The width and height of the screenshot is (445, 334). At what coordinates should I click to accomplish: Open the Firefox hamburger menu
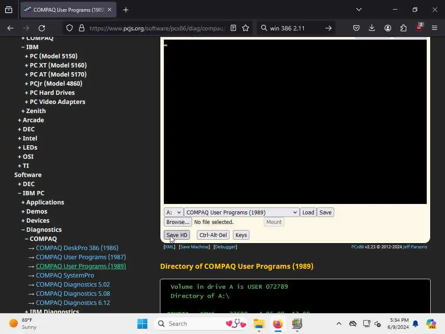[x=435, y=28]
